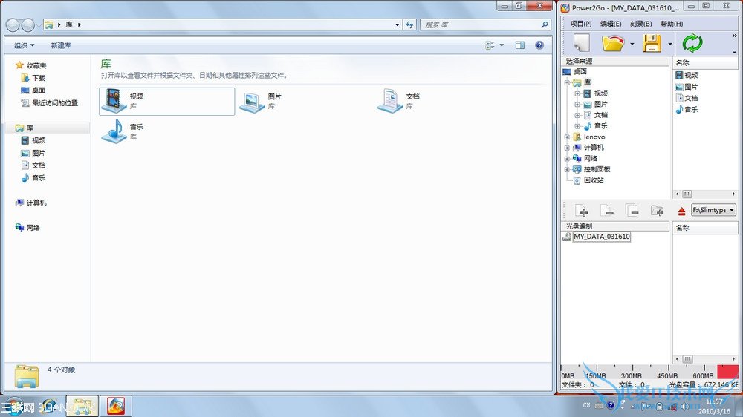Image resolution: width=743 pixels, height=417 pixels.
Task: Expand the 计算机 node in Power2Go tree
Action: point(568,148)
